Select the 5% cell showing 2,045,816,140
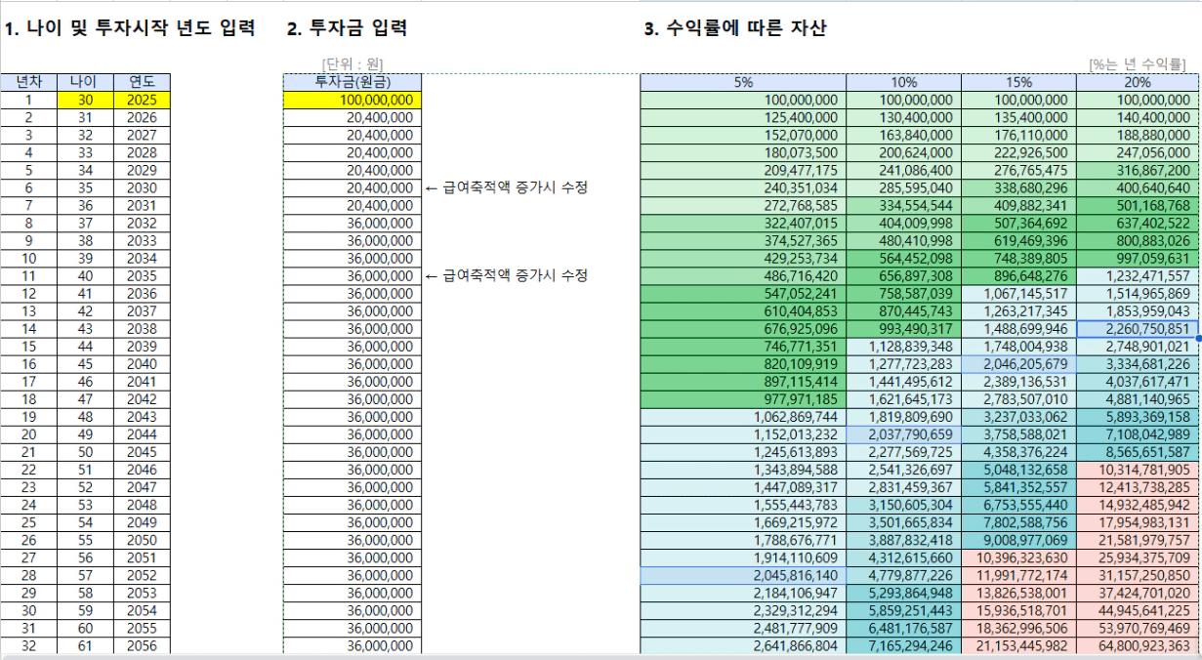 743,576
